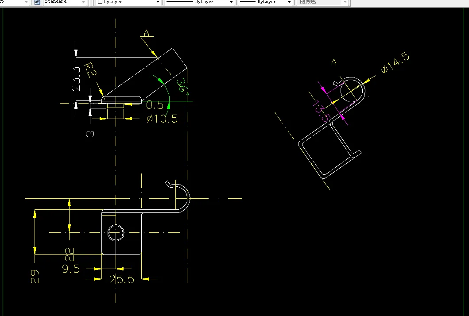Viewport: 469px width, 316px height.
Task: Select the ø10.5 diameter dimension text
Action: [x=162, y=119]
